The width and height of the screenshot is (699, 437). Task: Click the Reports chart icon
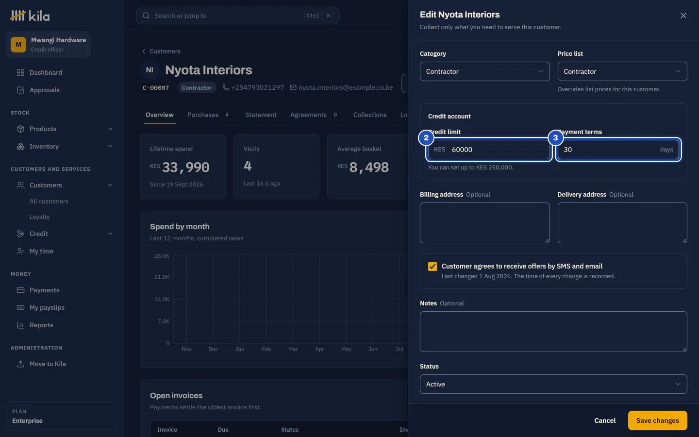coord(20,325)
